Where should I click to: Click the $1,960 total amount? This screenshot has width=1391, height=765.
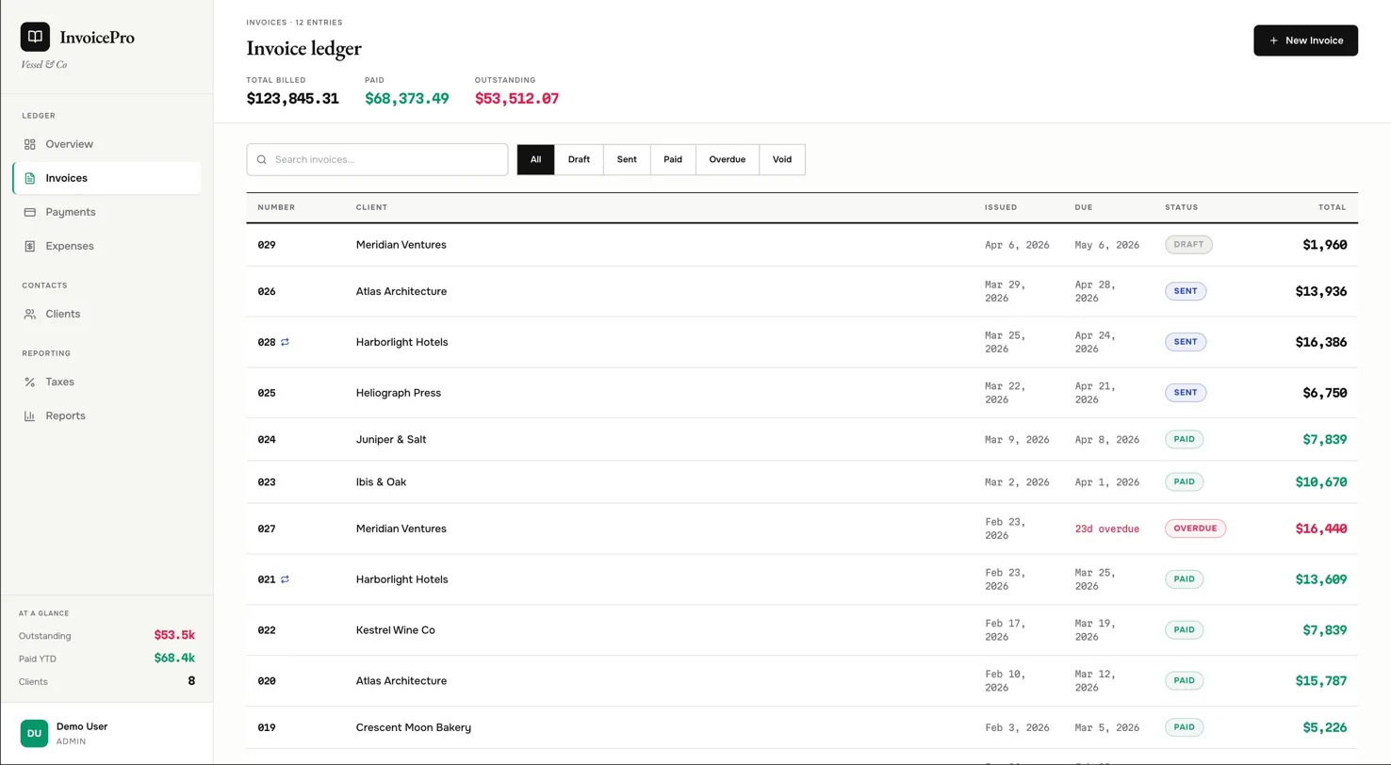(x=1325, y=244)
